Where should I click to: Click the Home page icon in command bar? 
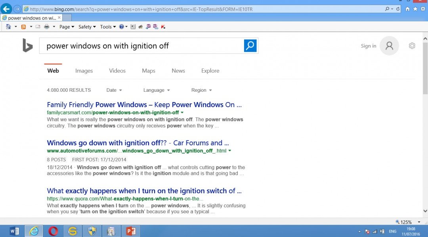click(8, 27)
